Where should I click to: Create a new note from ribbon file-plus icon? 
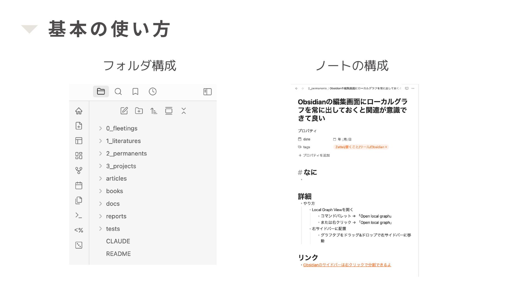[x=79, y=126]
